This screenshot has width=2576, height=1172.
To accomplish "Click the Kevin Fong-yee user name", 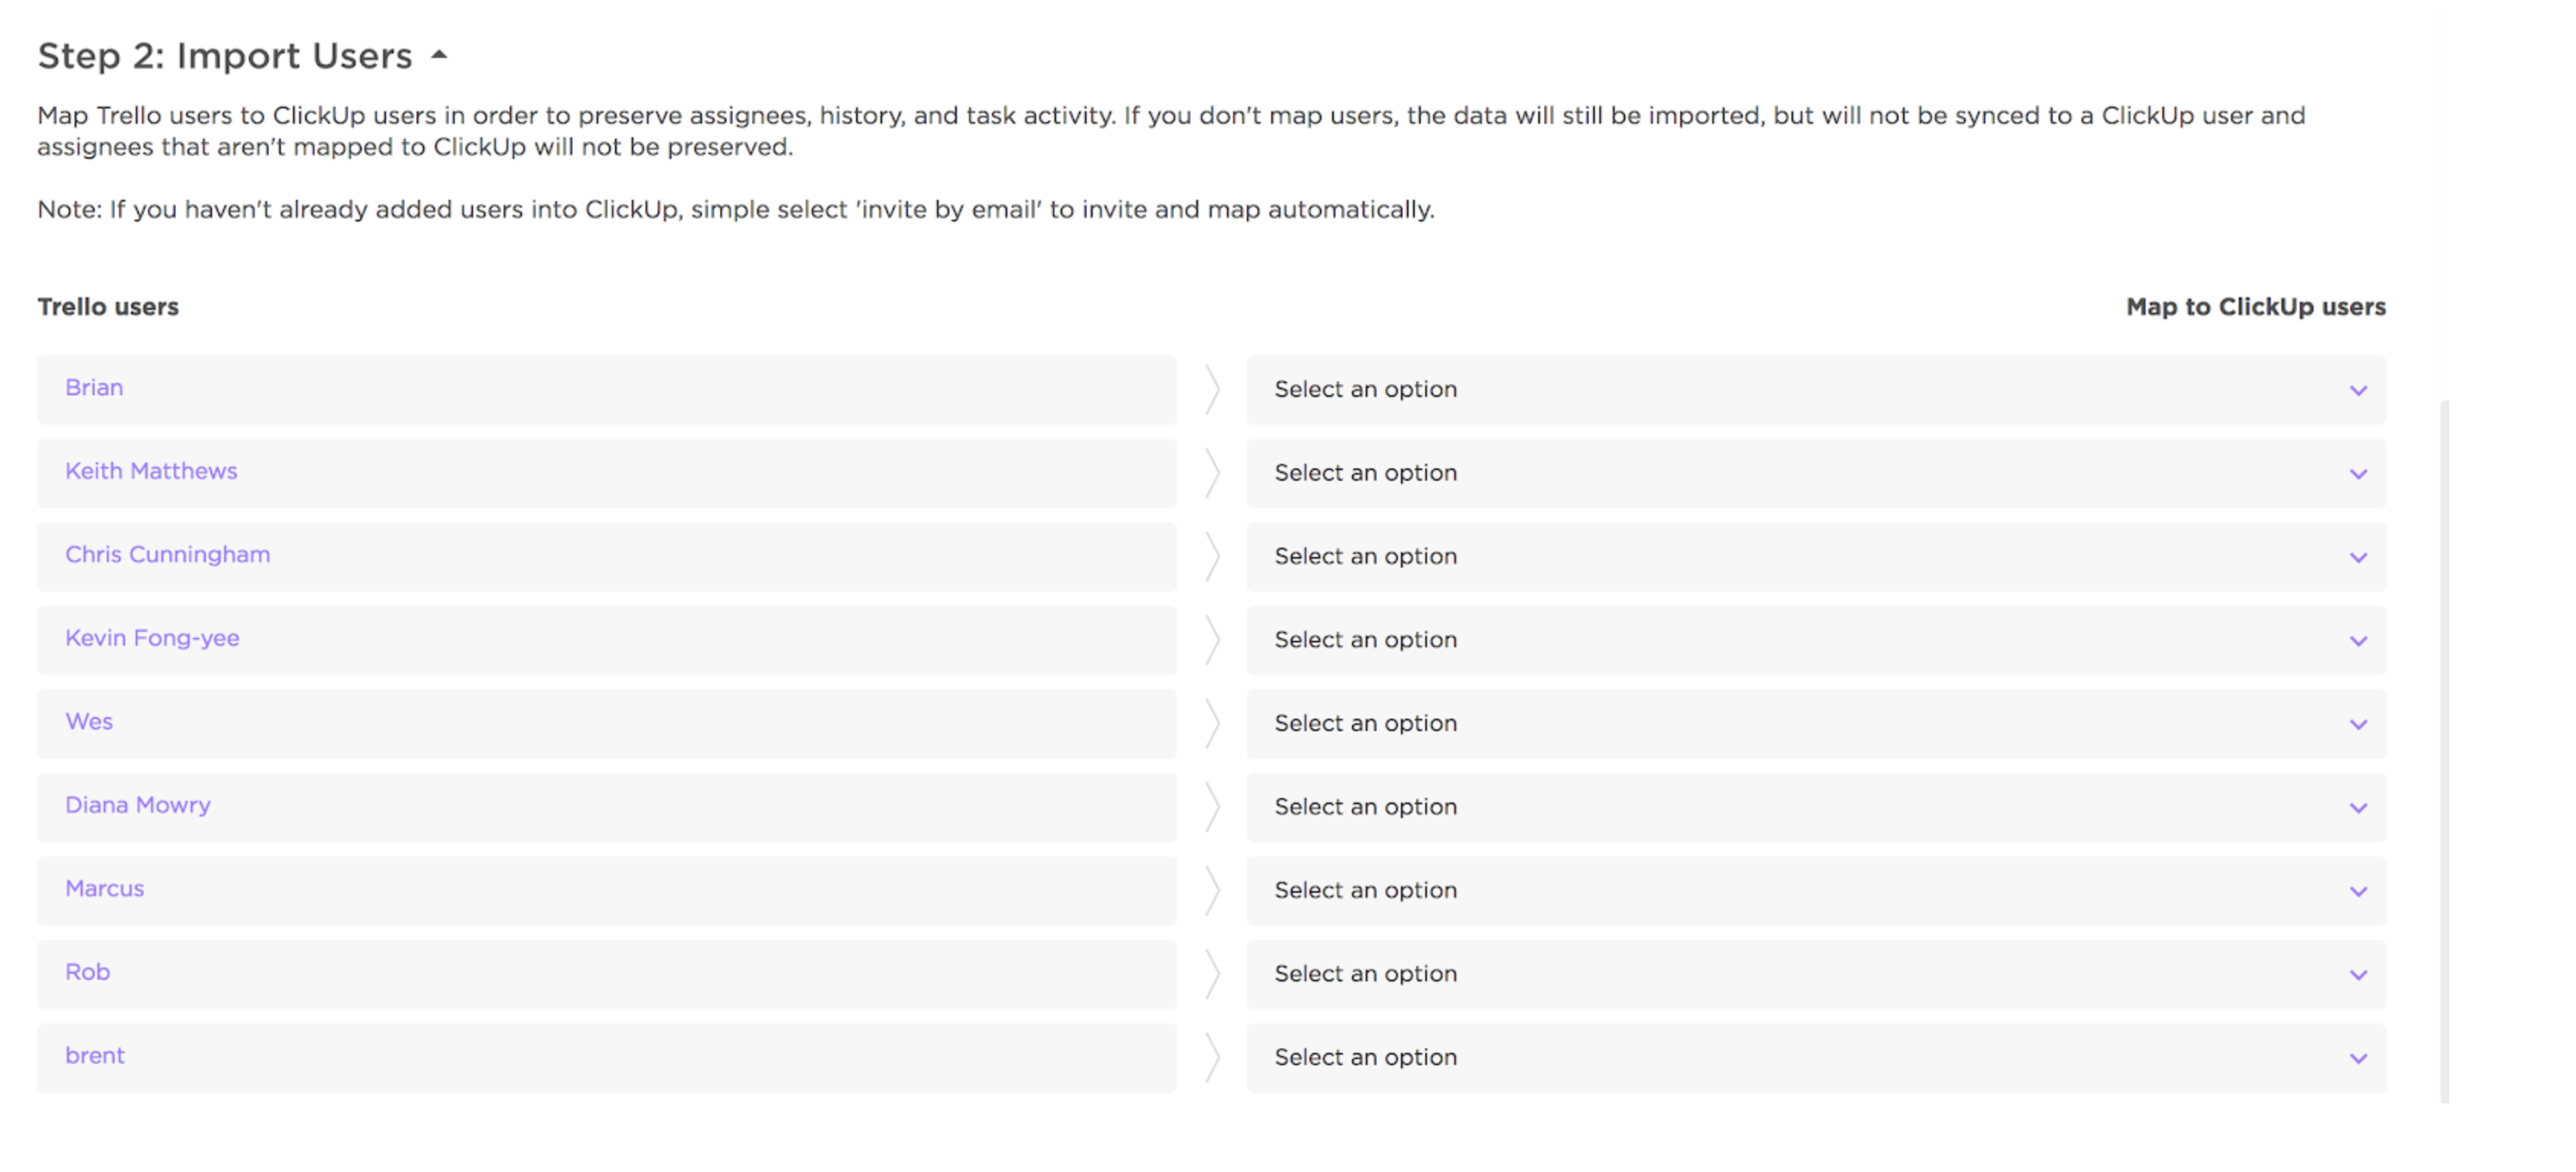I will click(152, 638).
